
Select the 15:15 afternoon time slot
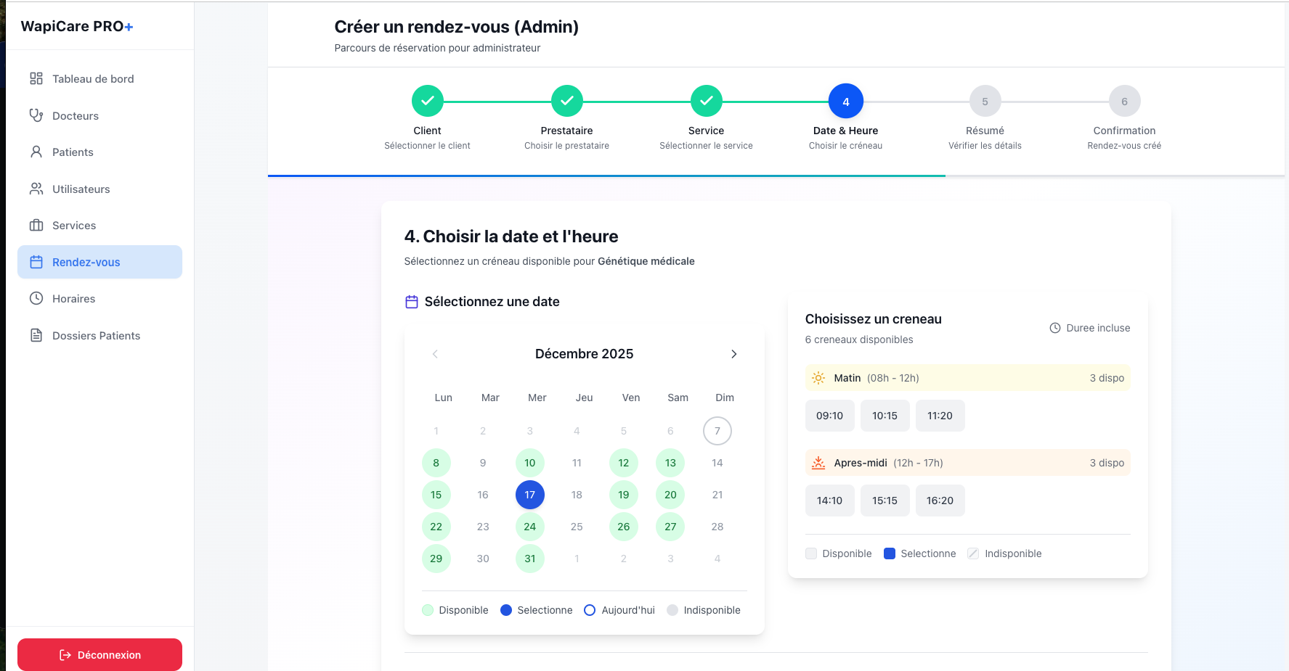point(885,500)
